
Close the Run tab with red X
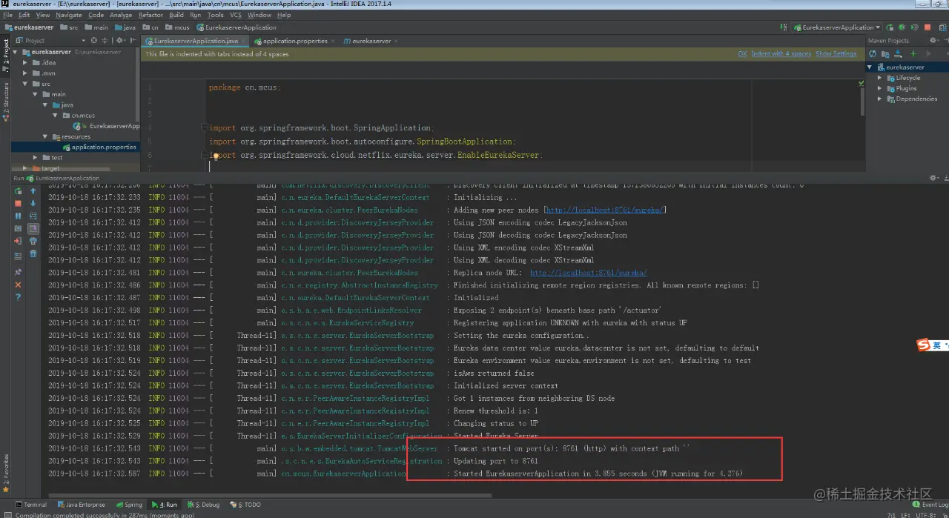pyautogui.click(x=19, y=285)
